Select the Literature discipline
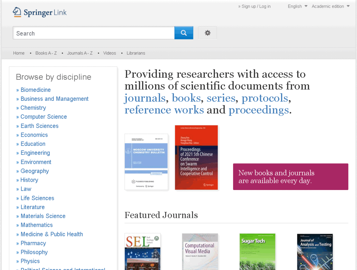Image resolution: width=357 pixels, height=270 pixels. [x=32, y=207]
